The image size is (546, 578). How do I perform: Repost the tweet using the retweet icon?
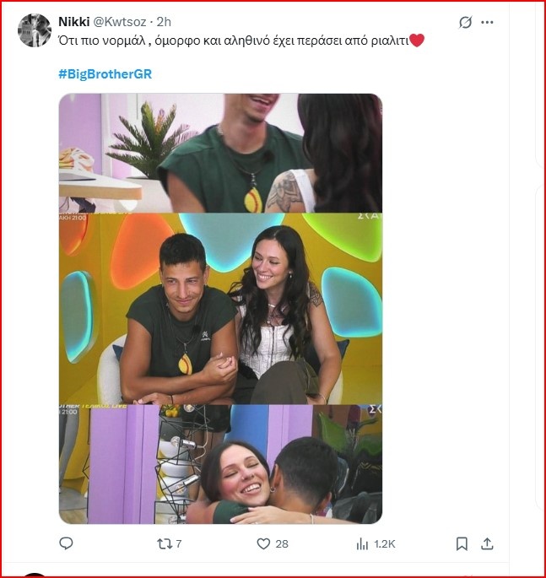click(x=165, y=544)
